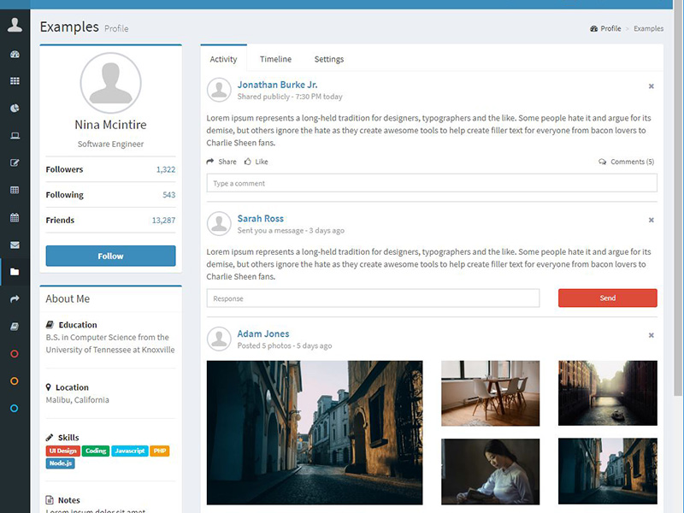This screenshot has width=684, height=513.
Task: Click Sarah Ross avatar image
Action: (x=219, y=224)
